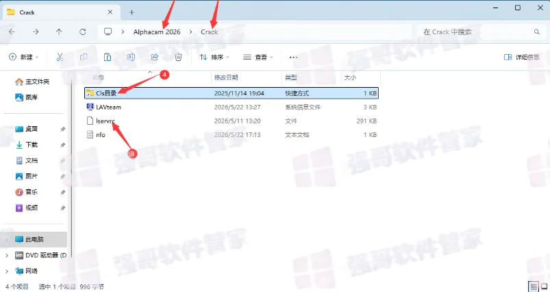The width and height of the screenshot is (550, 292).
Task: Open 桌面 in the sidebar
Action: pyautogui.click(x=26, y=129)
